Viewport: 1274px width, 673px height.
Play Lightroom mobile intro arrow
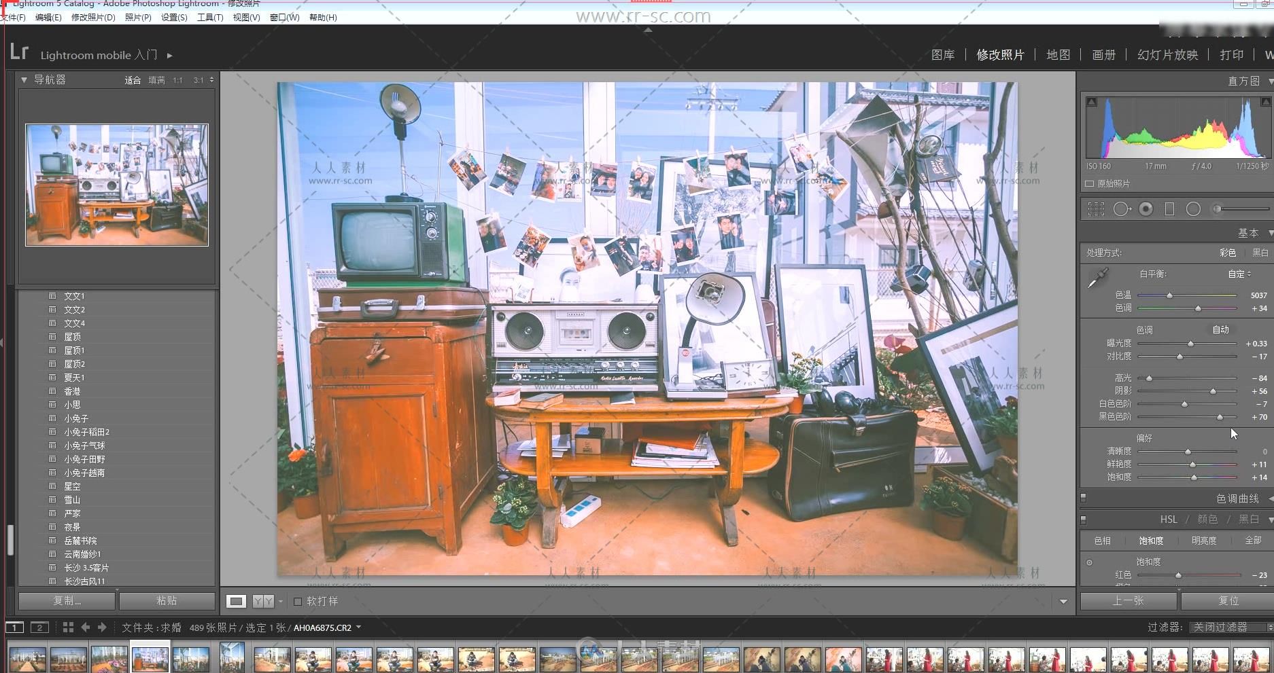coord(170,56)
